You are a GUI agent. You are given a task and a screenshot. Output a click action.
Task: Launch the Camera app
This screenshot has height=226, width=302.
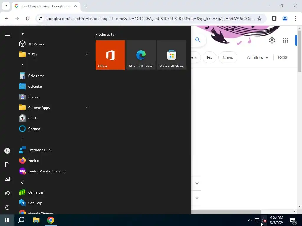[54, 97]
